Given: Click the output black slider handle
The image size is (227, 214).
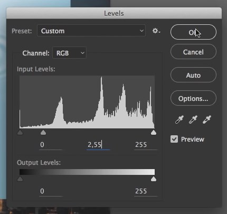Looking at the screenshot, I should pos(20,179).
